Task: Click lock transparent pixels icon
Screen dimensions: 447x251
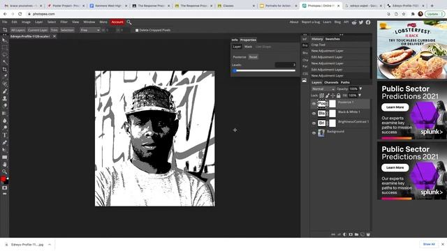Action: pyautogui.click(x=321, y=96)
